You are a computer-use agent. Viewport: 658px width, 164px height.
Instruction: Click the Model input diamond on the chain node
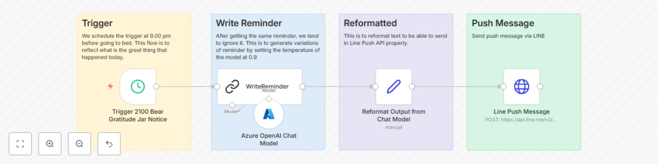[232, 104]
